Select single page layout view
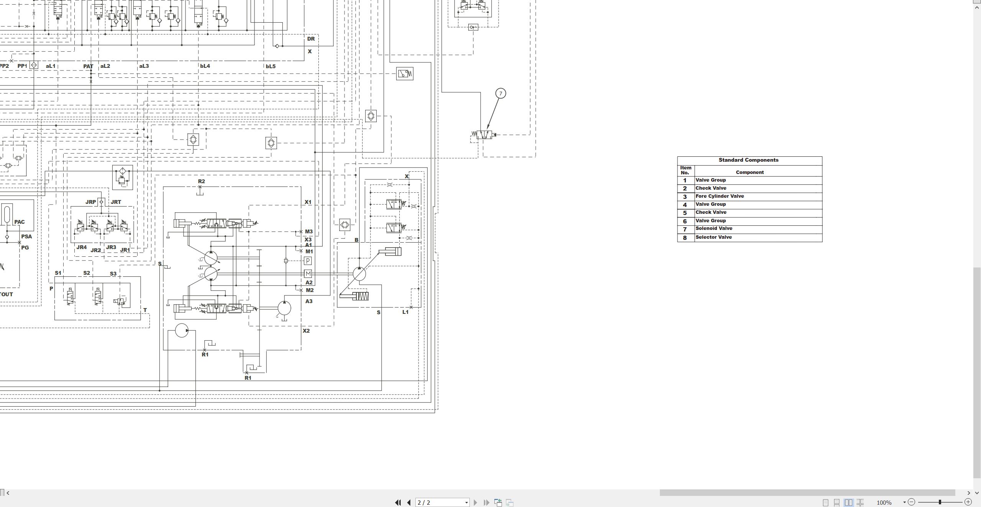Viewport: 981px width, 507px height. click(825, 502)
